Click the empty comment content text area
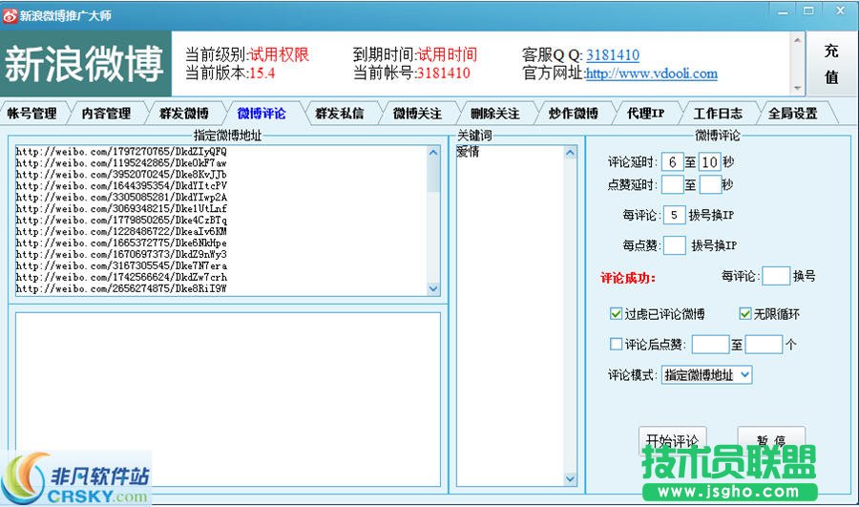This screenshot has width=859, height=507. click(228, 399)
